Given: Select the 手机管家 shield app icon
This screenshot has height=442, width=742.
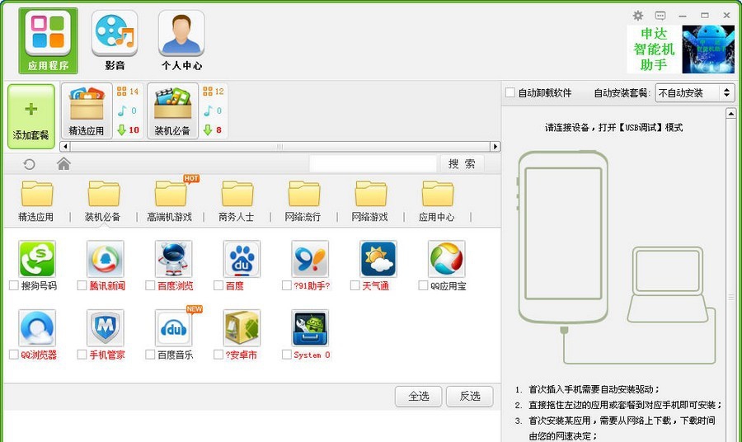Looking at the screenshot, I should click(106, 328).
